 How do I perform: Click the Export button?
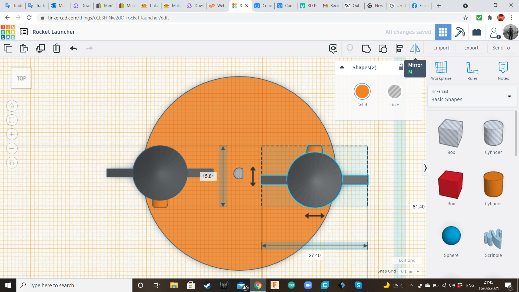pyautogui.click(x=471, y=48)
